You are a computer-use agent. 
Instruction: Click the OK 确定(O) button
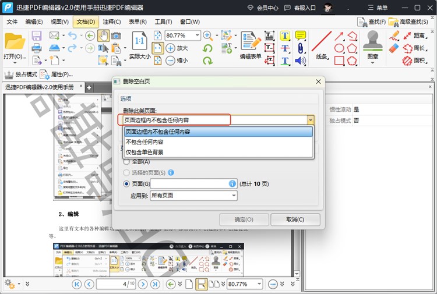point(244,219)
